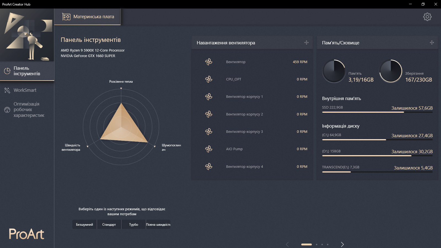Click the memory usage circular gauge

tap(334, 71)
